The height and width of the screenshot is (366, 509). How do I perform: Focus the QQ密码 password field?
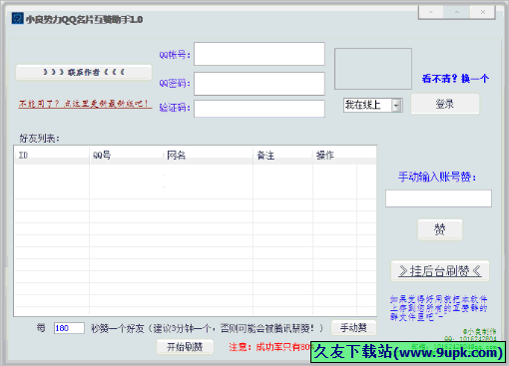[x=259, y=84]
